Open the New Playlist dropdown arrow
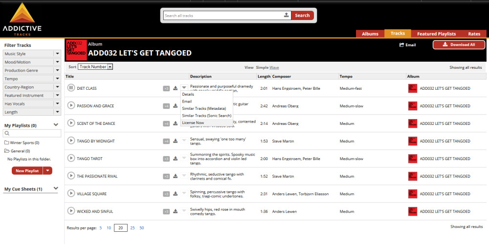Viewport: 489px width, 244px height. click(47, 170)
